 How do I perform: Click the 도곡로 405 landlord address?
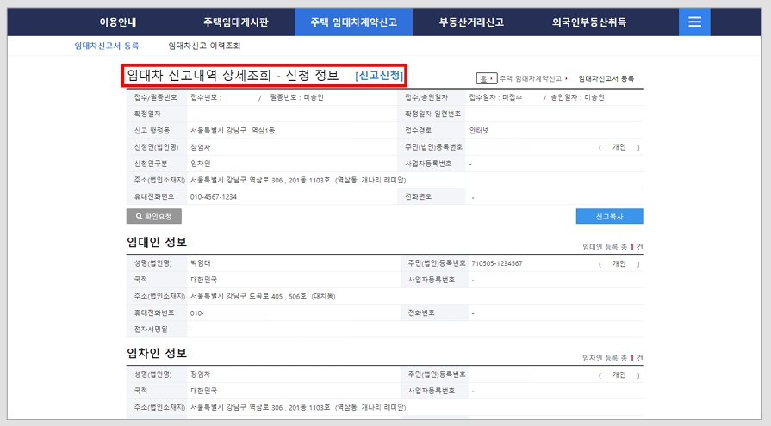click(263, 296)
